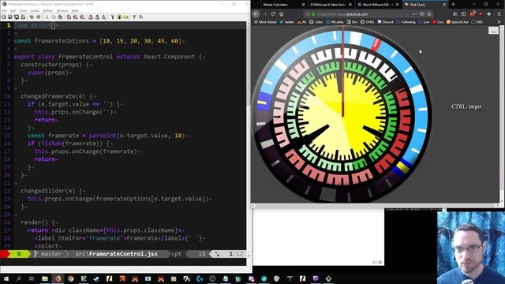Open the Edit menu in GVim
This screenshot has height=284, width=505.
point(13,10)
